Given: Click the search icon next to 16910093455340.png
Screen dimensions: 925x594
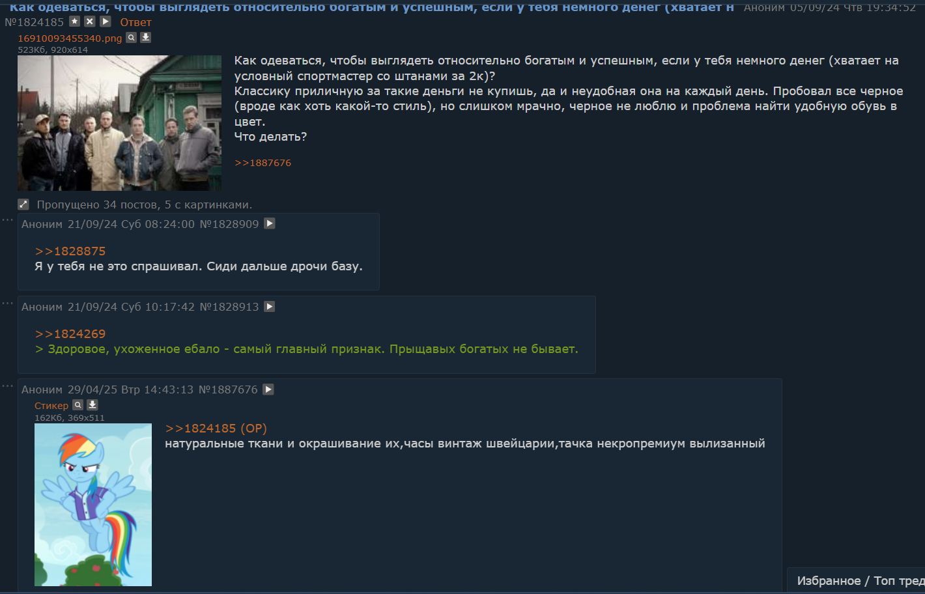Looking at the screenshot, I should pyautogui.click(x=131, y=38).
